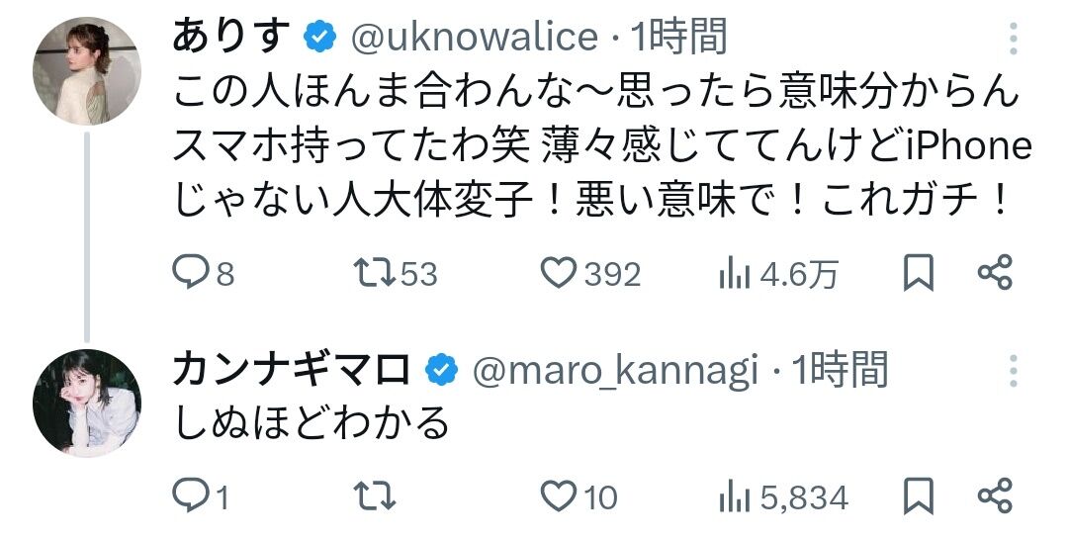Like the tweet with 392 likes
This screenshot has width=1068, height=540.
561,273
